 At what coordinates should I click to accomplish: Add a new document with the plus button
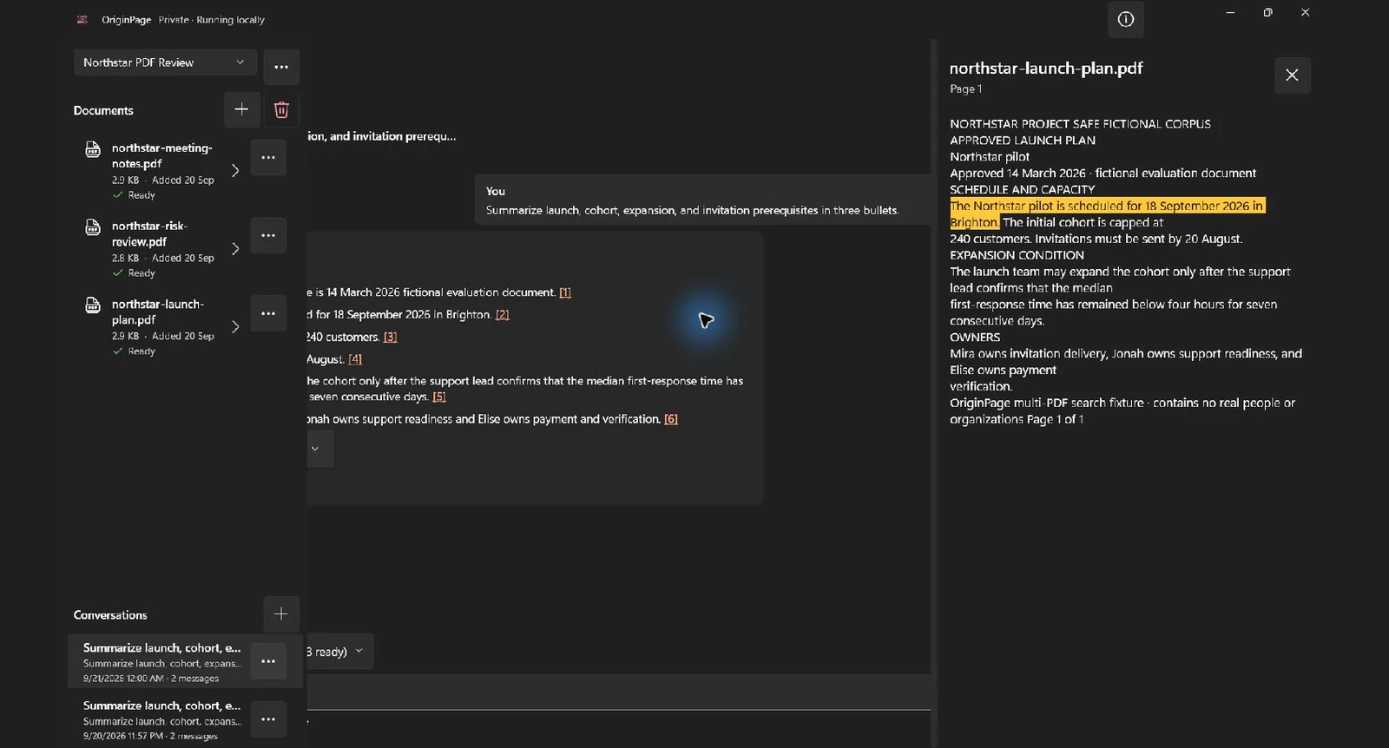[x=241, y=109]
